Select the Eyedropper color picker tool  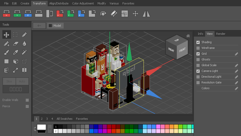[x=15, y=52]
